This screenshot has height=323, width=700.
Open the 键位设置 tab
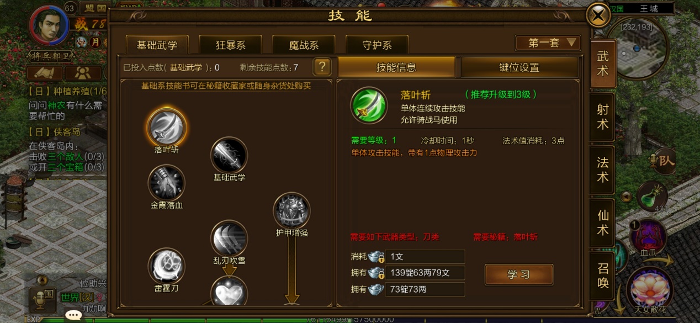[x=519, y=67]
